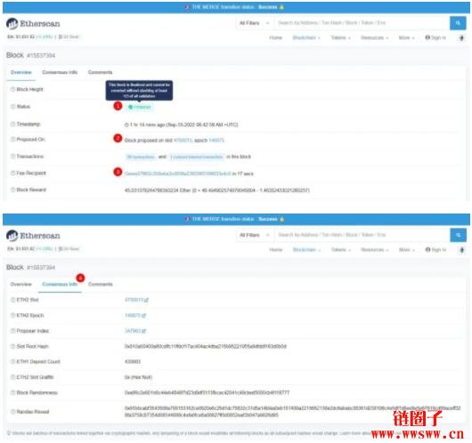
Task: Expand the More menu in lower navigation
Action: click(406, 250)
